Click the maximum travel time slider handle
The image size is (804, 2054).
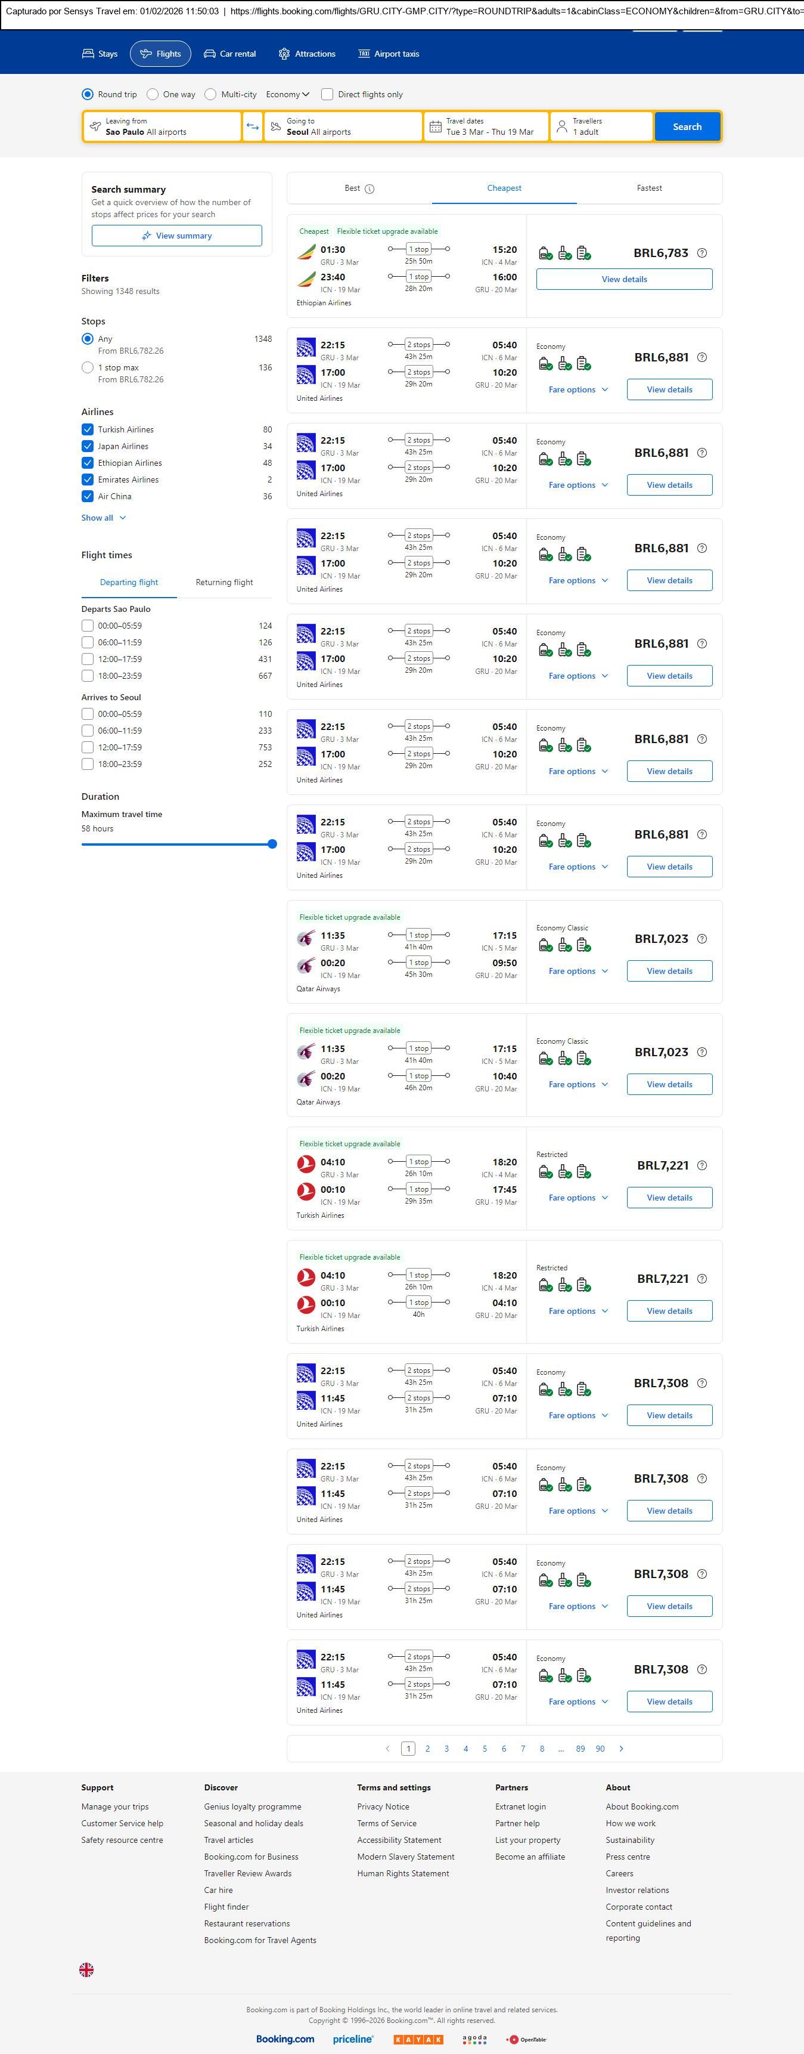pos(272,843)
